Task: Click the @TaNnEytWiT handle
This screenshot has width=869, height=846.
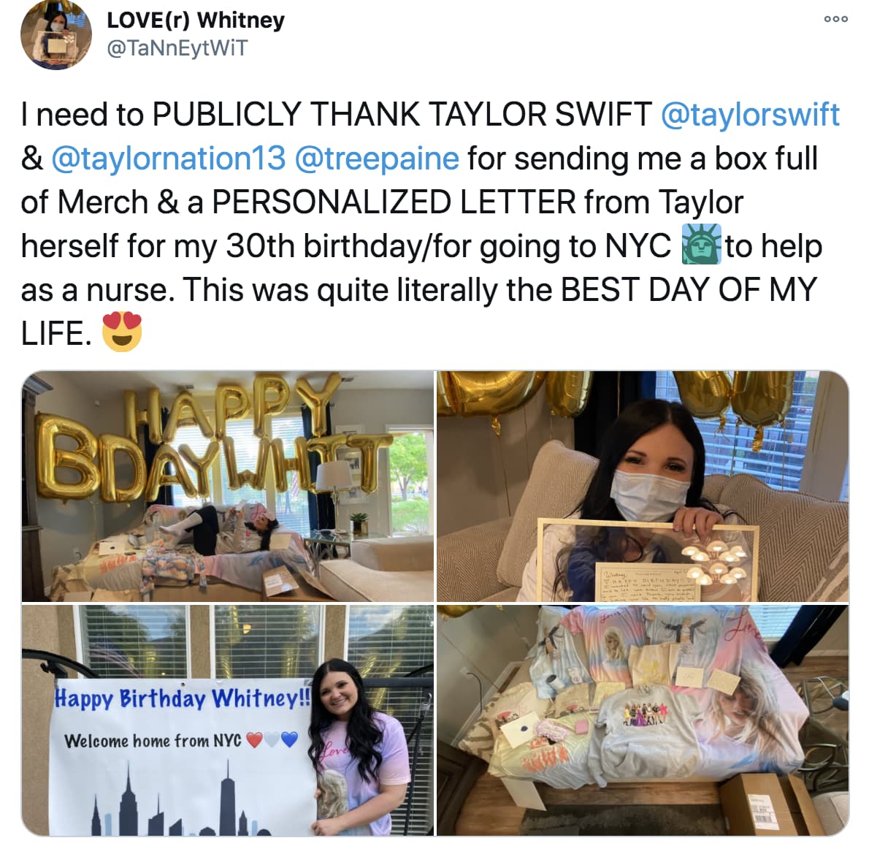Action: [x=177, y=47]
